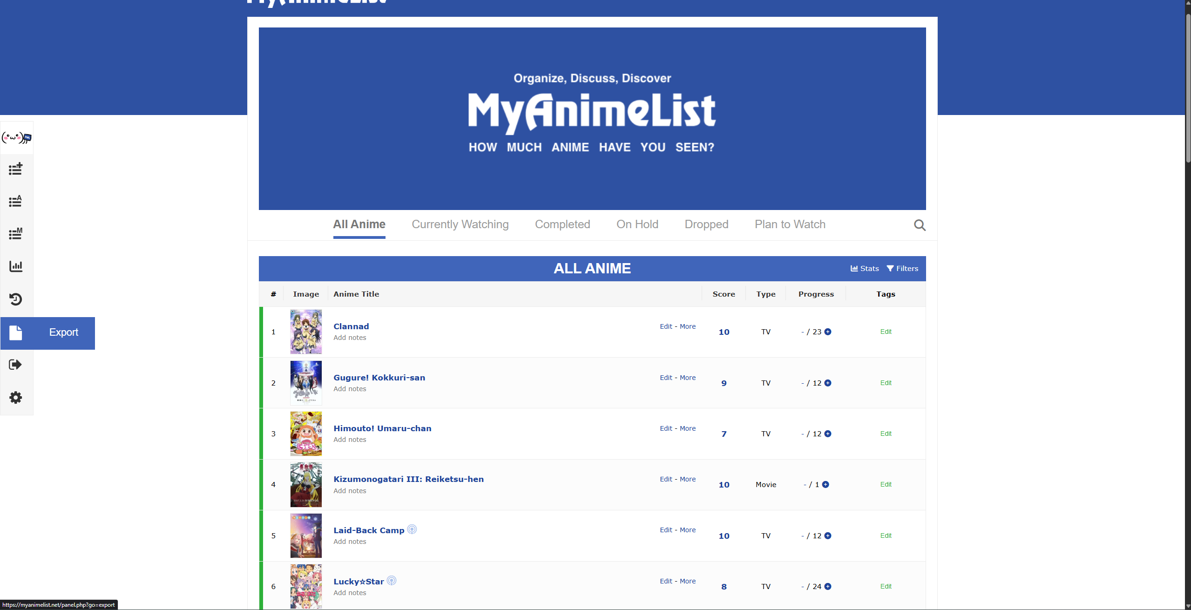Open Stats in the All Anime header
Viewport: 1191px width, 610px height.
pyautogui.click(x=864, y=268)
